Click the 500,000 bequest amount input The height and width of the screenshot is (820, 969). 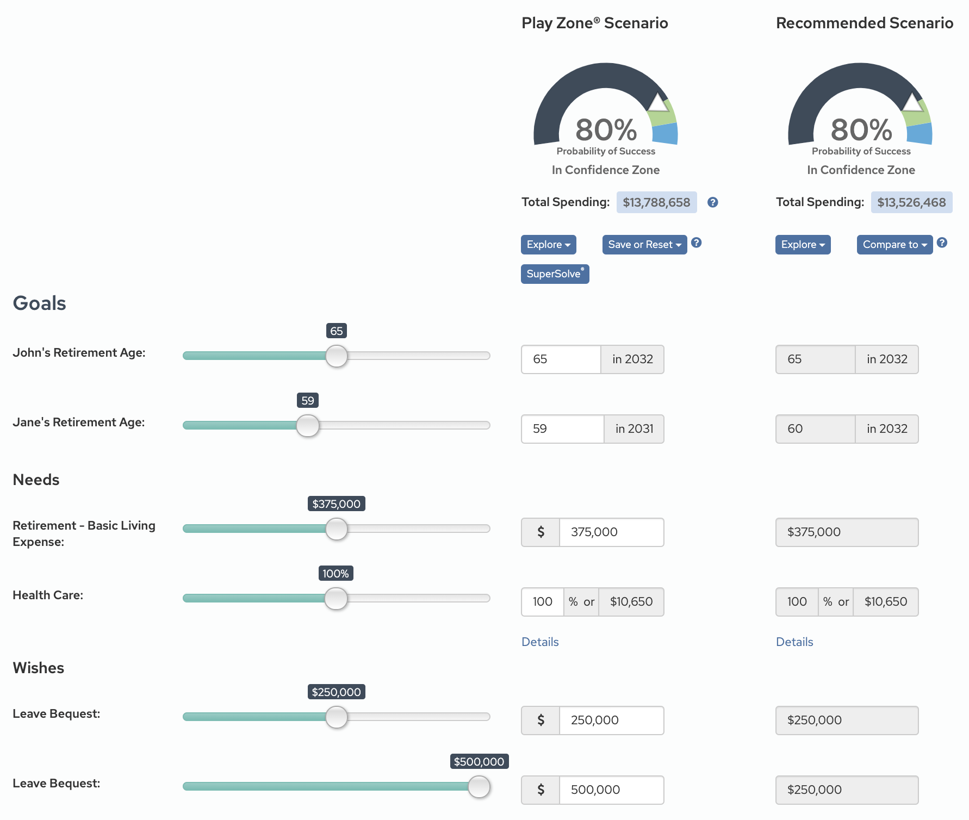611,790
